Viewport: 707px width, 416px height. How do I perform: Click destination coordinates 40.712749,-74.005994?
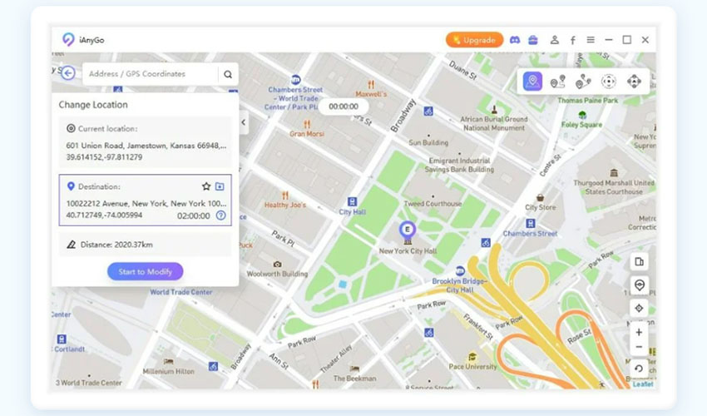(104, 215)
